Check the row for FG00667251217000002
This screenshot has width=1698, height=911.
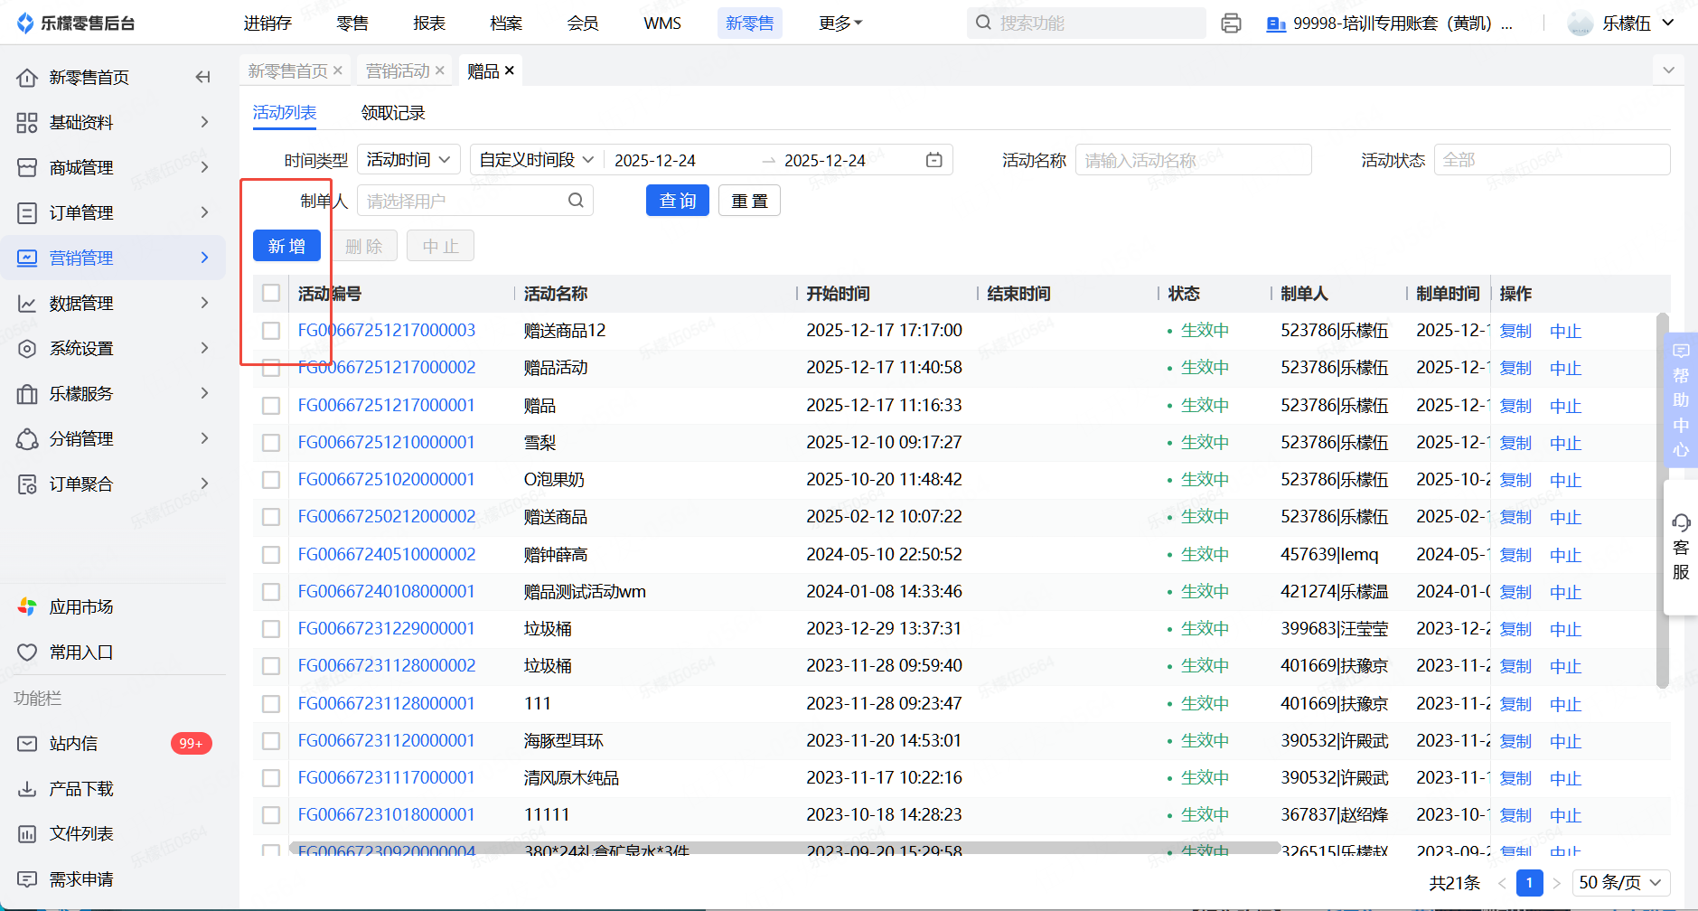[271, 368]
